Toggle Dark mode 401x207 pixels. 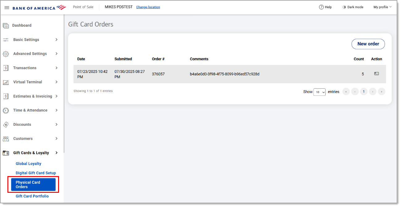click(352, 7)
